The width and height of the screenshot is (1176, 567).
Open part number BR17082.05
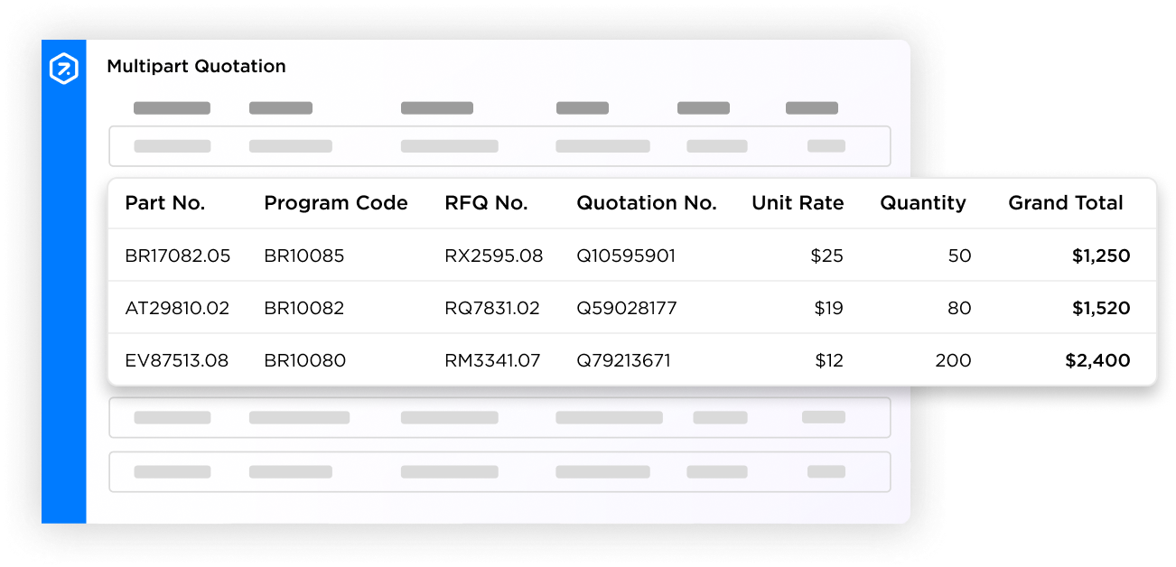pyautogui.click(x=178, y=256)
